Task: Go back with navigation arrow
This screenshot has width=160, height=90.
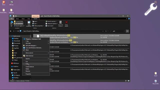Action: (x=11, y=31)
